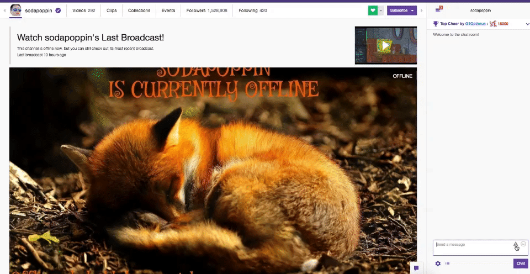Open the bits cheer icon in message box
This screenshot has width=530, height=274.
pos(516,244)
